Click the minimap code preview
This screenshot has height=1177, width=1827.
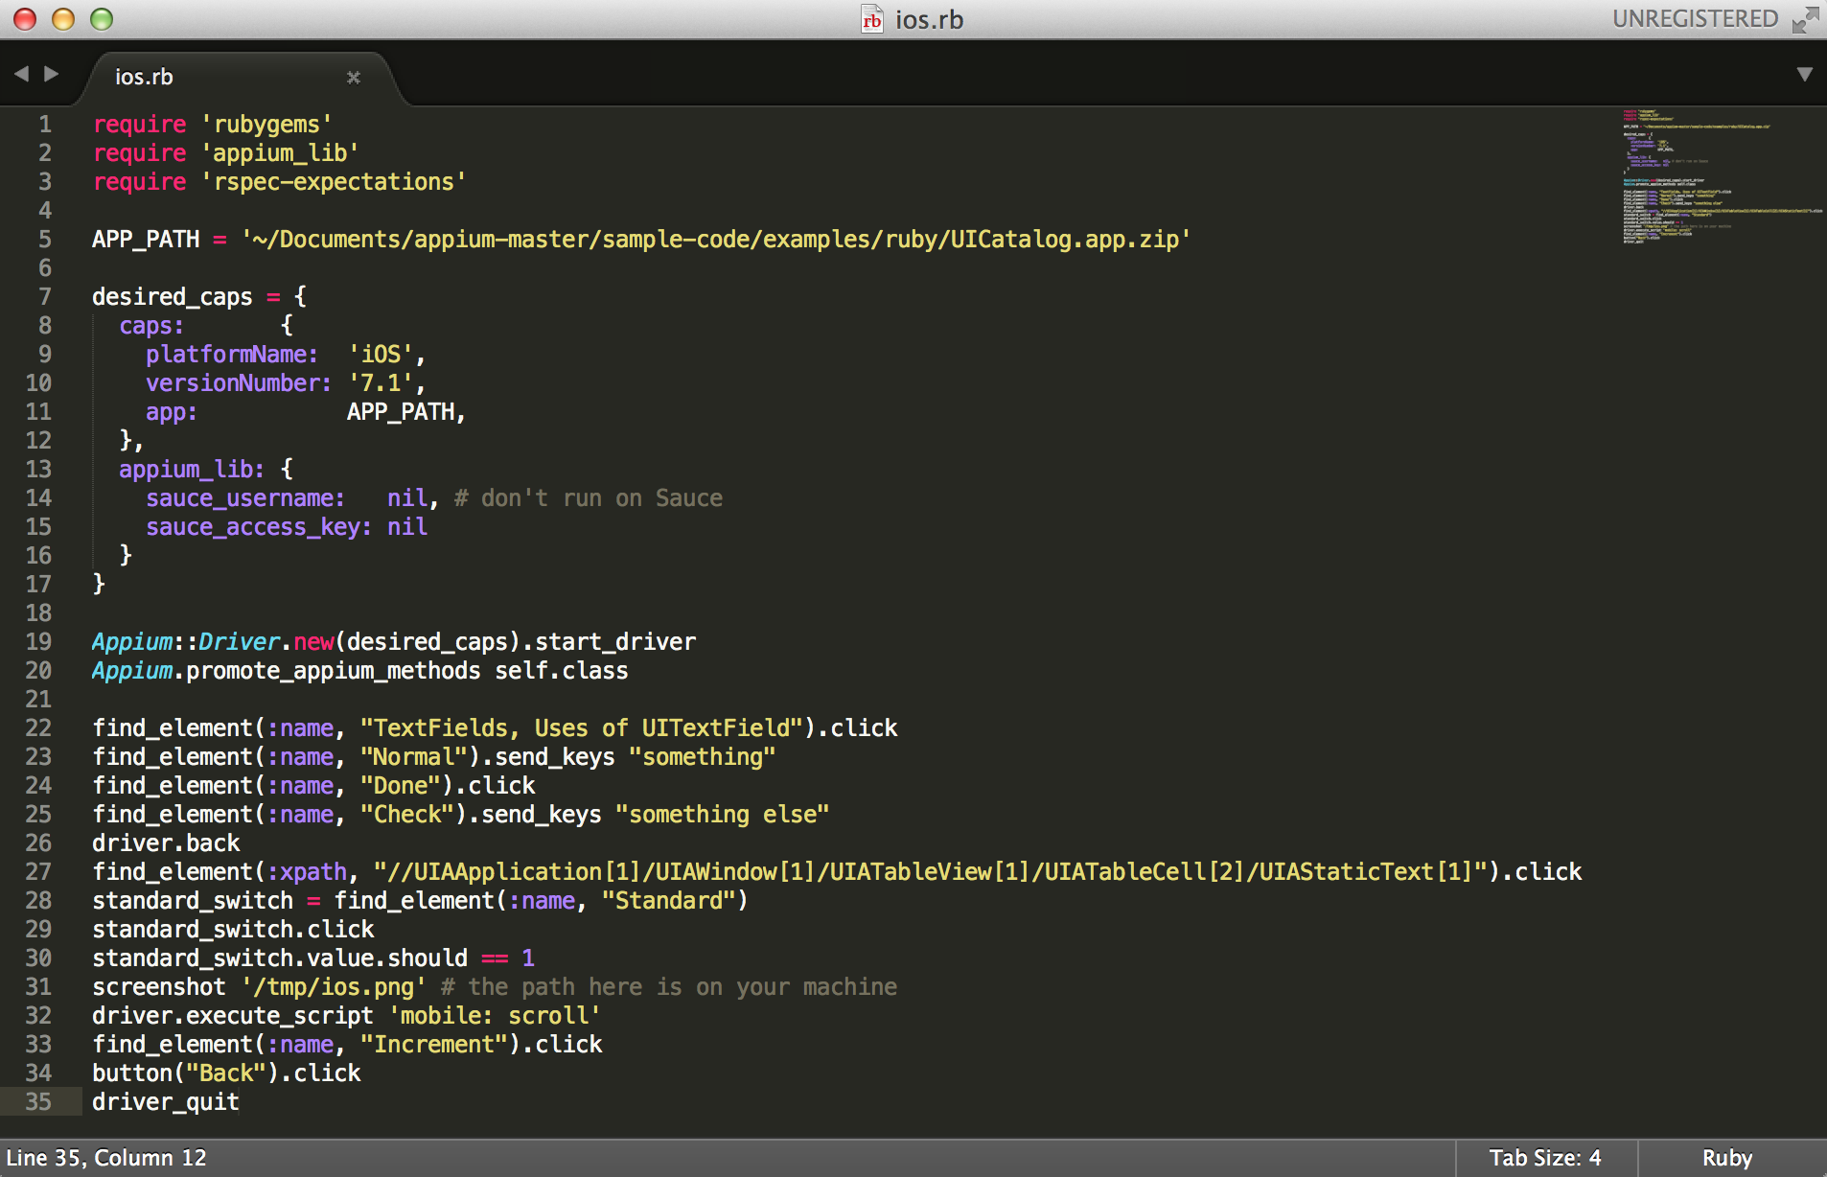click(1722, 177)
